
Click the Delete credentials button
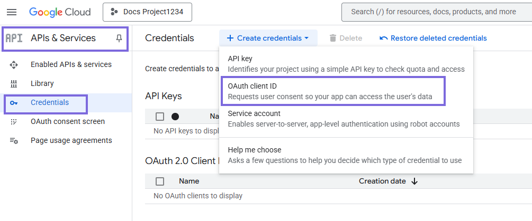[x=345, y=38]
